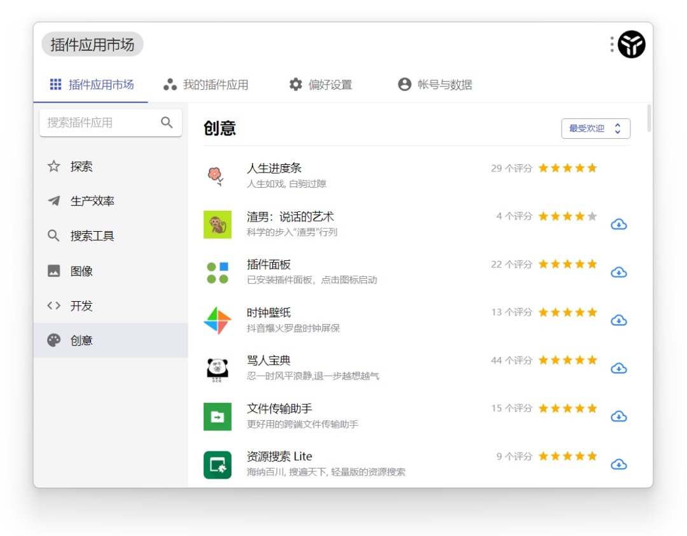The image size is (687, 536).
Task: Click the 资源搜索 Lite app icon
Action: tap(218, 465)
